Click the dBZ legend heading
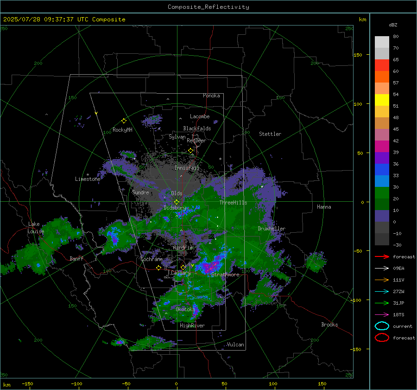This screenshot has height=390, width=417. tap(393, 25)
